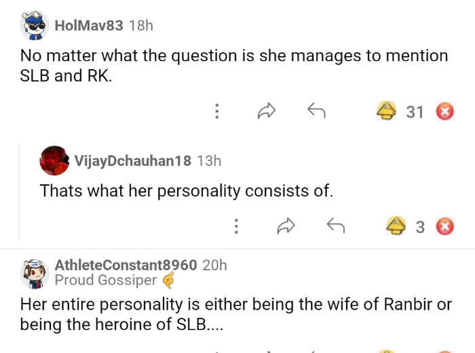Downvote HolMav83's comment using red X
475x353 pixels.
[x=444, y=112]
